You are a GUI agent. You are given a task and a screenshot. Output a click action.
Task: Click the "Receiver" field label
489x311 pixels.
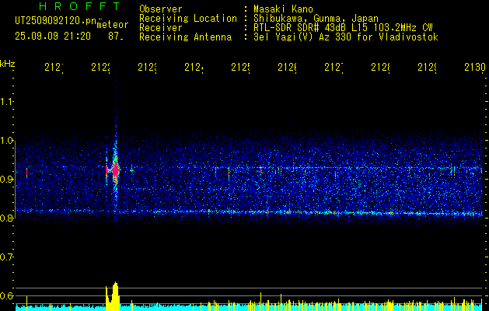[161, 28]
